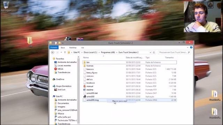Navigate to Programas (x86) breadcrumb
The height and width of the screenshot is (125, 223).
tap(108, 52)
